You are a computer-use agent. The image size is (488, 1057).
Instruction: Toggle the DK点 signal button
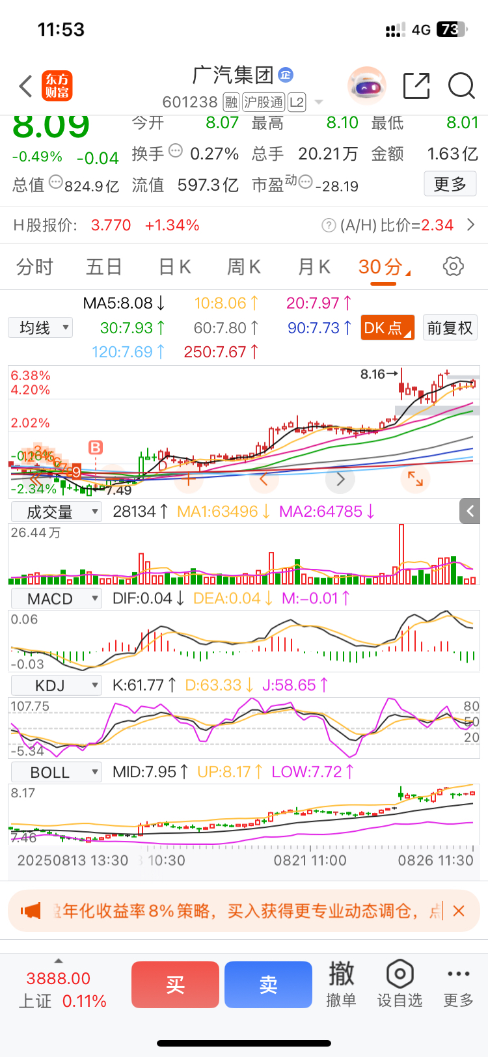[388, 327]
